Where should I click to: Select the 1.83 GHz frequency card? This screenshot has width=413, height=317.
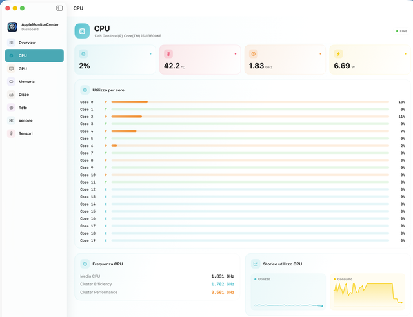coord(285,60)
